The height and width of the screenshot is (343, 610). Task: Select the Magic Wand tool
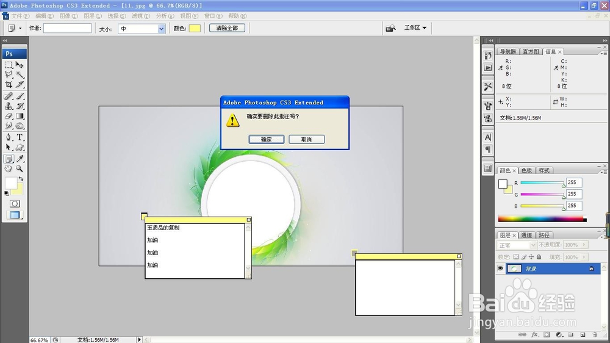tap(20, 74)
